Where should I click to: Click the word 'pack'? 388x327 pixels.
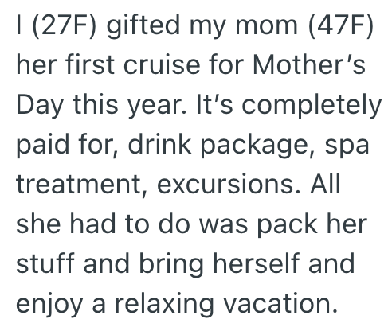click(x=287, y=225)
